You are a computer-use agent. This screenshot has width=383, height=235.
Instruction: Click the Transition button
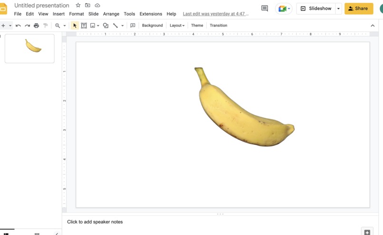pyautogui.click(x=219, y=25)
